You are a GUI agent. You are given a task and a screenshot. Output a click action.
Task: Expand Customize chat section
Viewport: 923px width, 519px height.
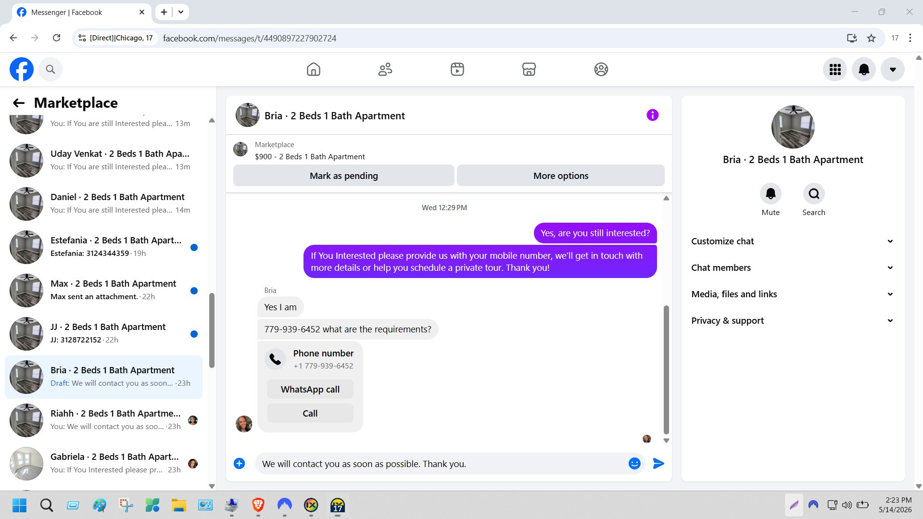coord(793,241)
